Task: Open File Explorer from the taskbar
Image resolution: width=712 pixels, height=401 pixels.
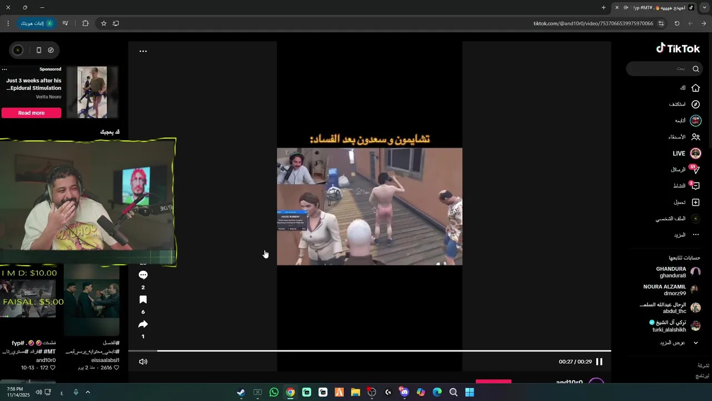Action: coord(355,392)
